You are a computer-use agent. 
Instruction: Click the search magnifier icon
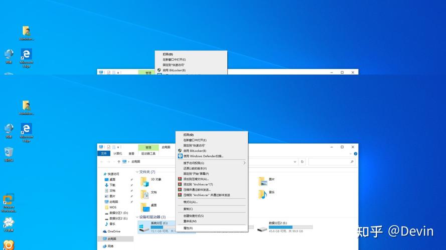point(352,161)
